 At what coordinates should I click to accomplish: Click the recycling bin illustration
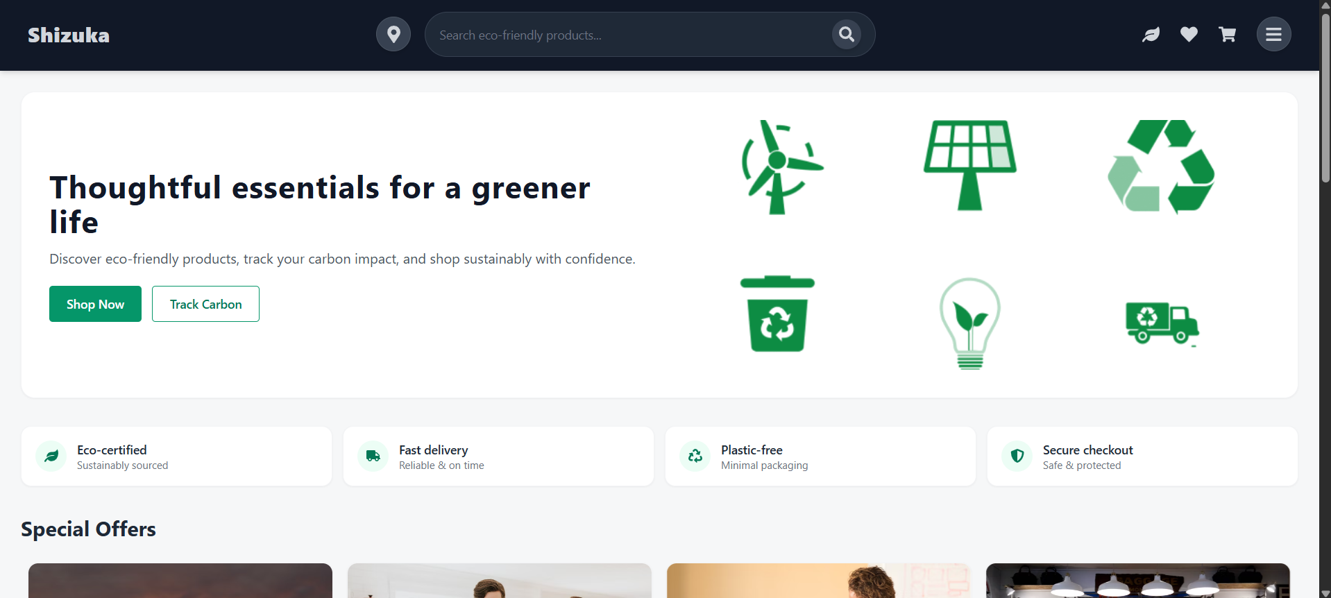[777, 314]
